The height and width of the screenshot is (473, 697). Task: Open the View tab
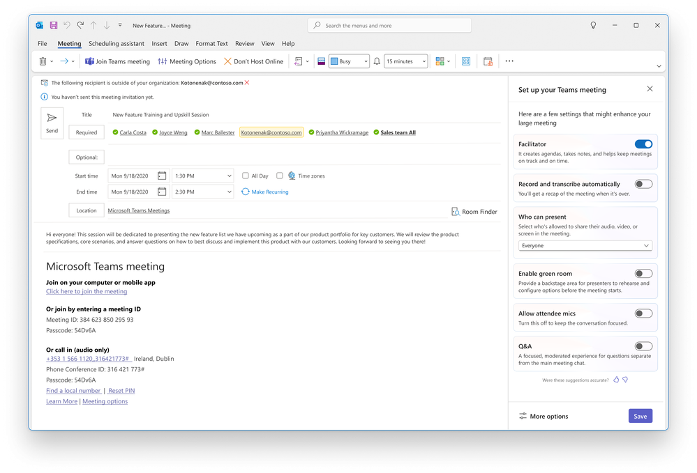tap(268, 43)
